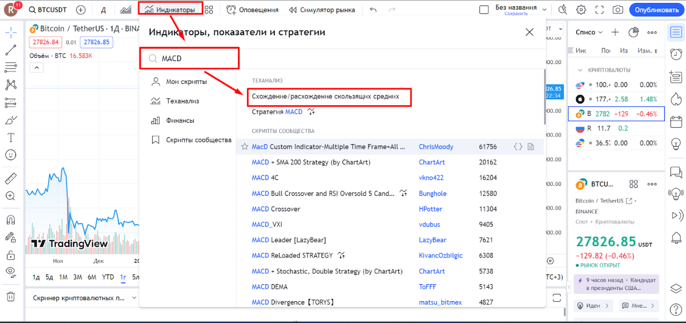Click the emoji icons tool

pos(10,155)
